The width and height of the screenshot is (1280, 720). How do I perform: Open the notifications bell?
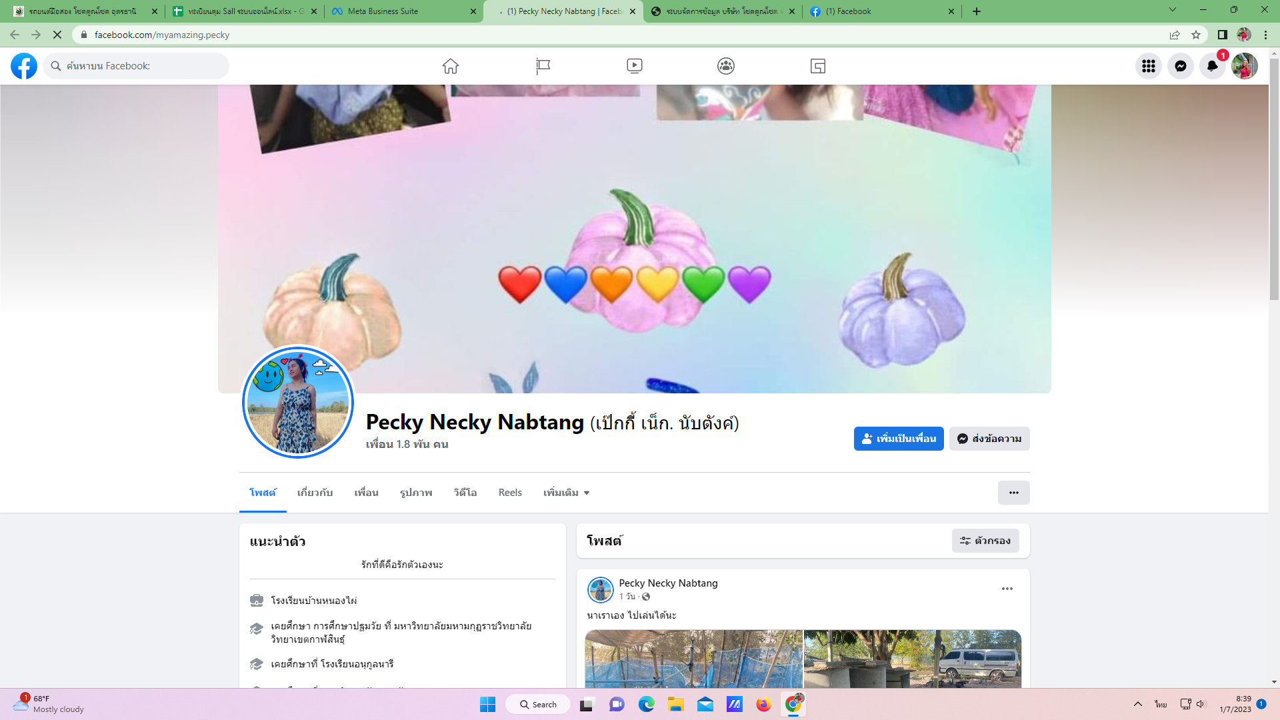(x=1212, y=66)
